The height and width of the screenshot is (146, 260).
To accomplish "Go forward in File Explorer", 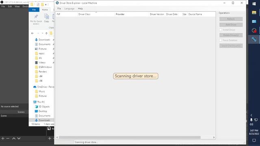I will (x=38, y=33).
